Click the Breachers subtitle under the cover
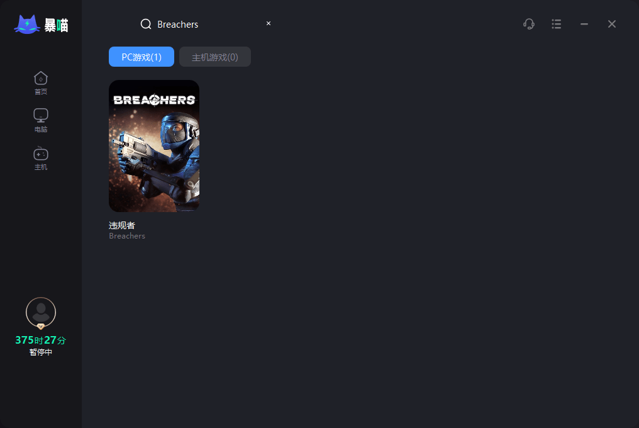 pos(127,236)
